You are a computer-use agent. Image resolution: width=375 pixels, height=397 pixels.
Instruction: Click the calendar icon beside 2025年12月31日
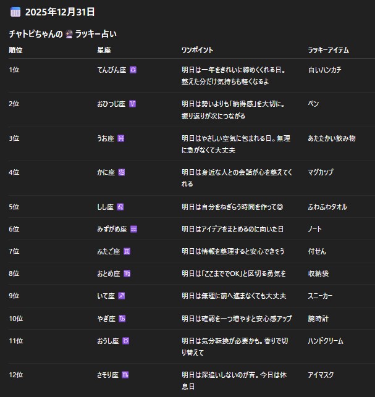tap(15, 12)
